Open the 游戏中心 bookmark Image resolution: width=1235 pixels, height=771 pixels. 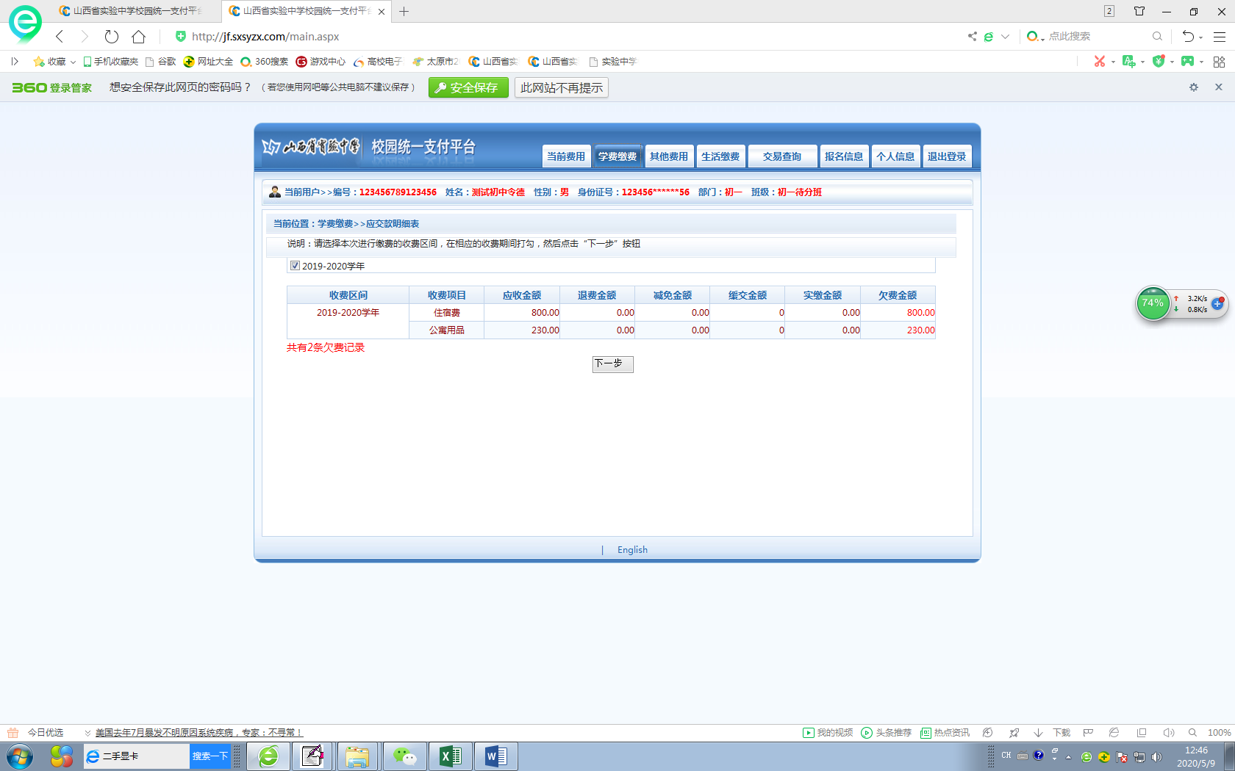tap(321, 62)
